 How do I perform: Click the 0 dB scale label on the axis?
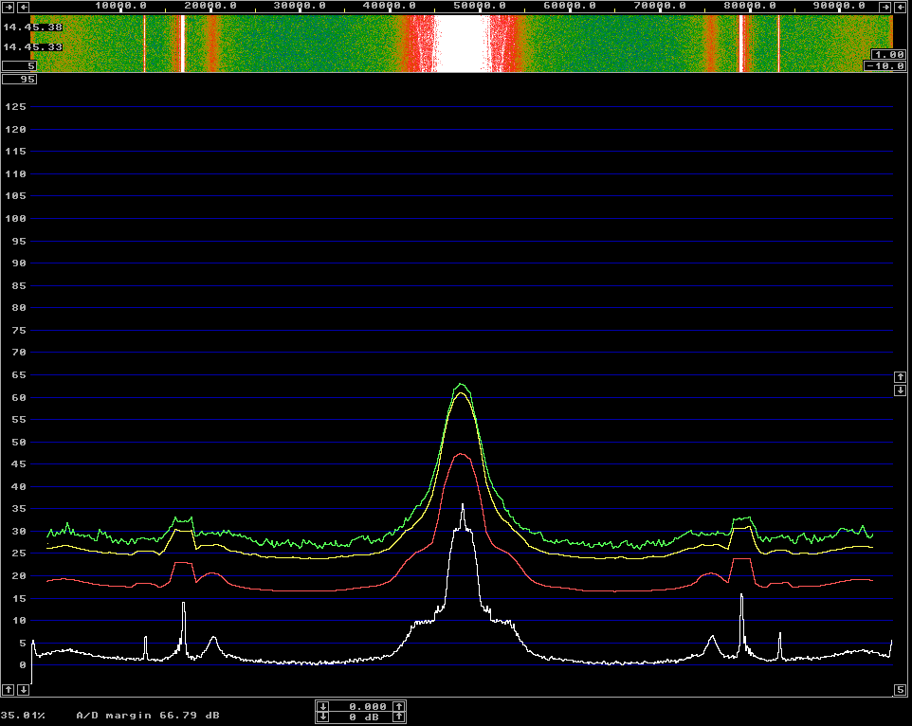click(x=23, y=665)
